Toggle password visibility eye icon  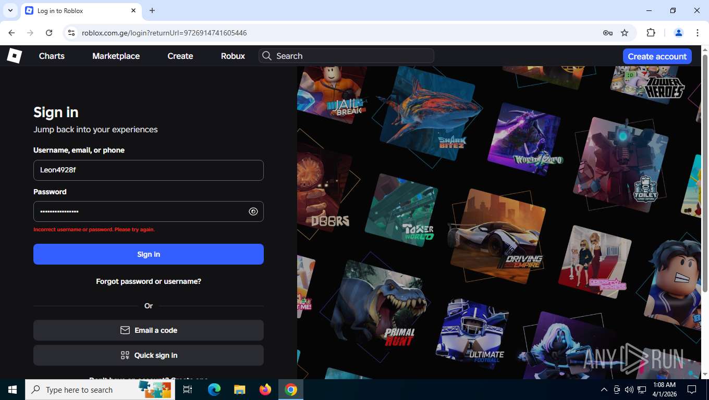[x=253, y=211]
